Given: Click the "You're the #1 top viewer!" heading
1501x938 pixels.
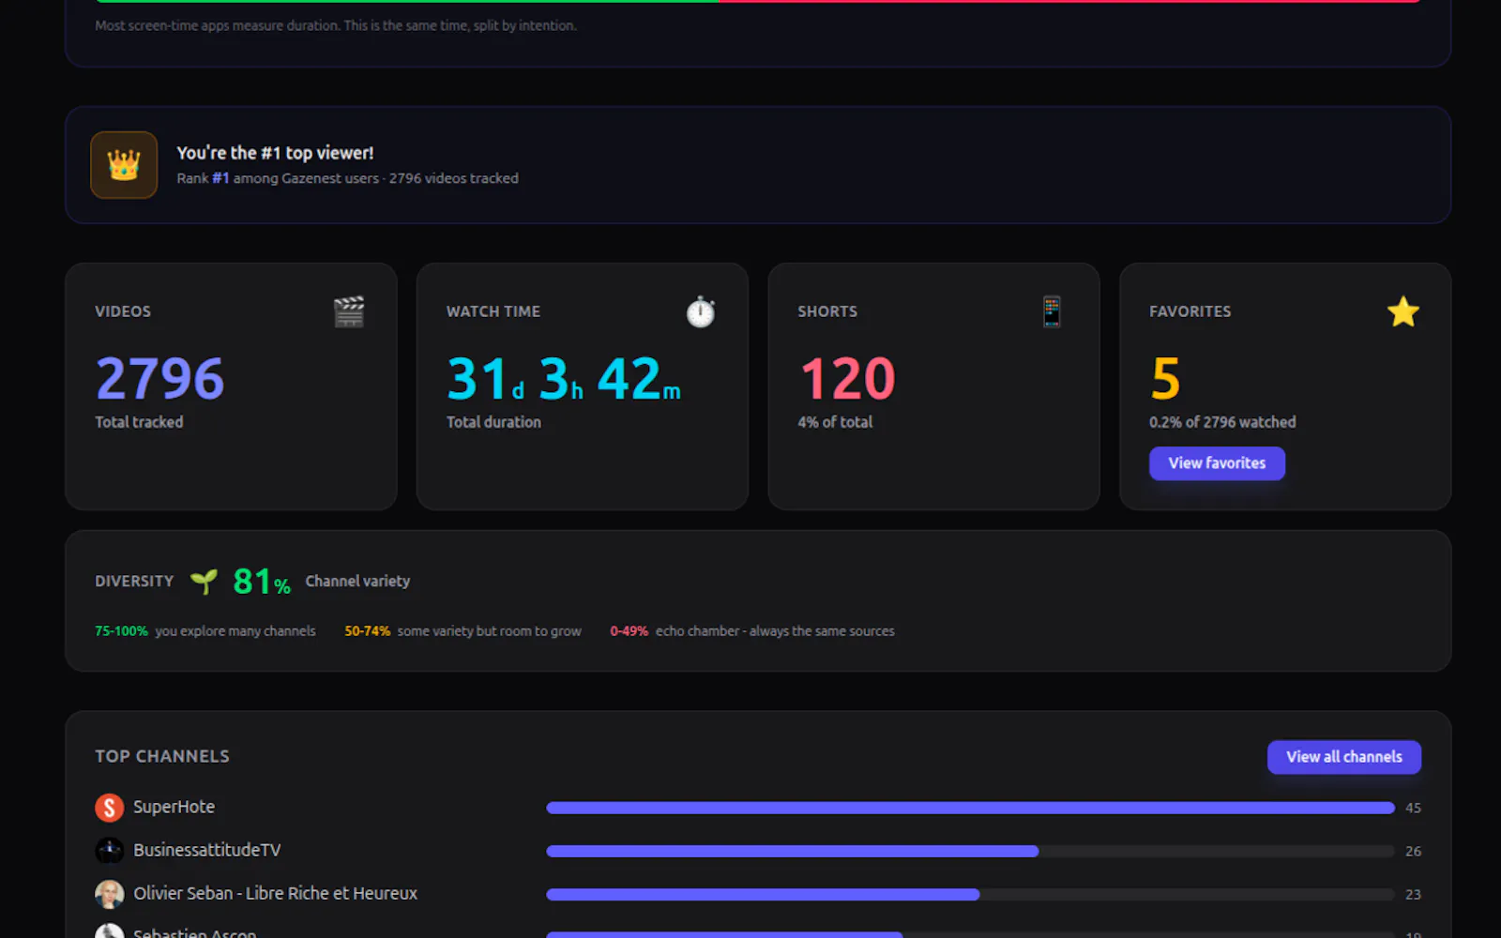Looking at the screenshot, I should (x=275, y=153).
